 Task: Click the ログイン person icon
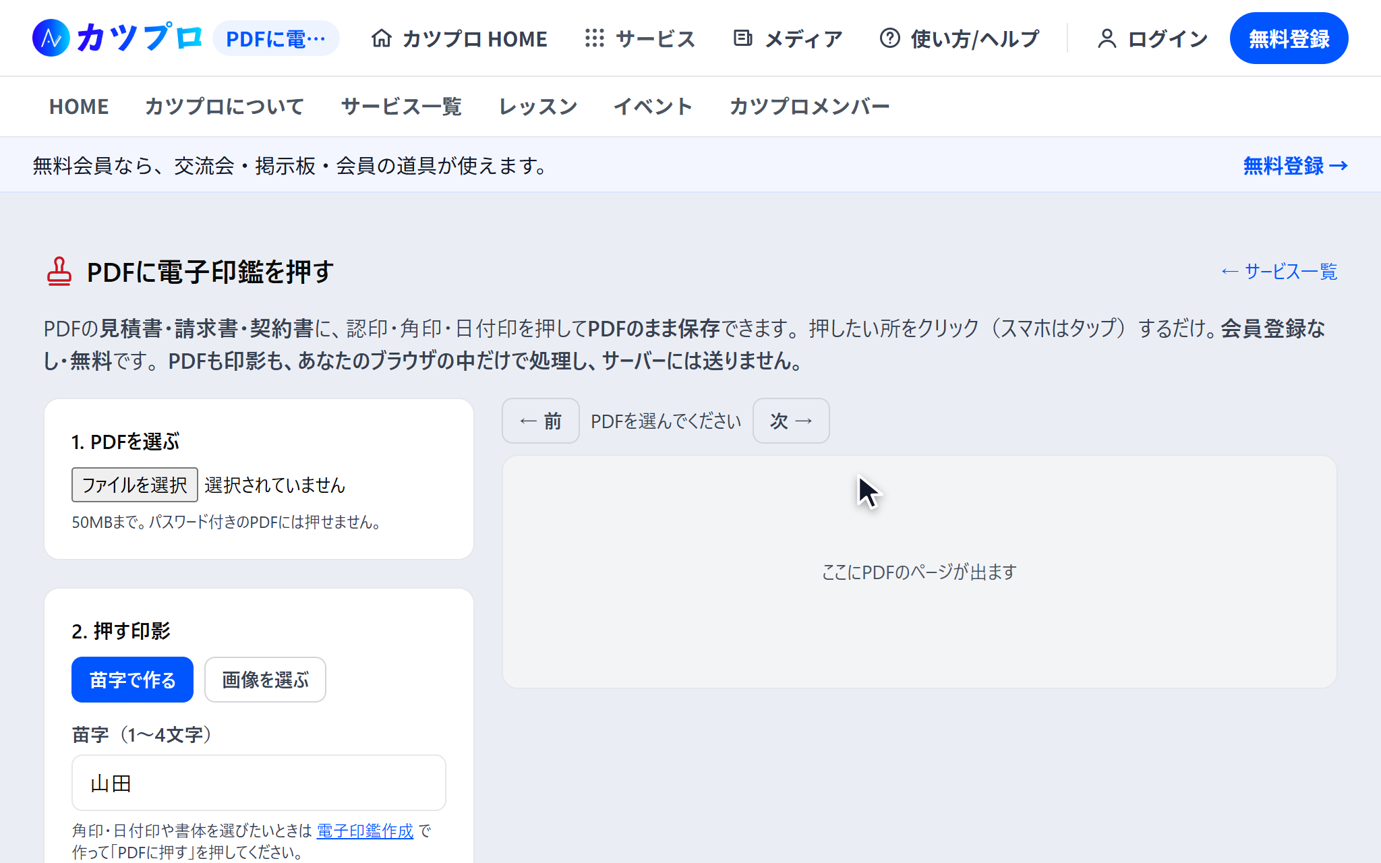[1107, 38]
